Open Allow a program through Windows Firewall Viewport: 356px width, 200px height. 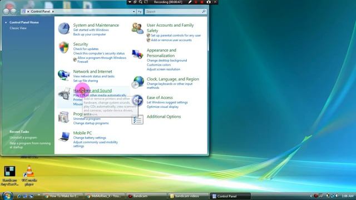coord(102,59)
